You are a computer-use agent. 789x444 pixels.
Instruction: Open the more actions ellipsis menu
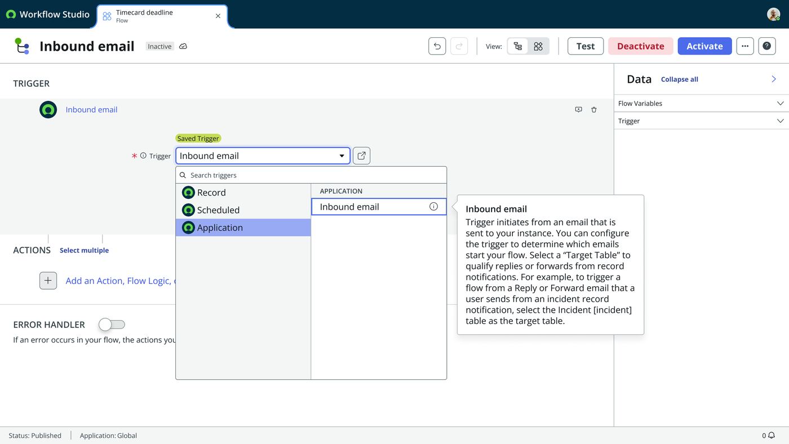coord(745,46)
